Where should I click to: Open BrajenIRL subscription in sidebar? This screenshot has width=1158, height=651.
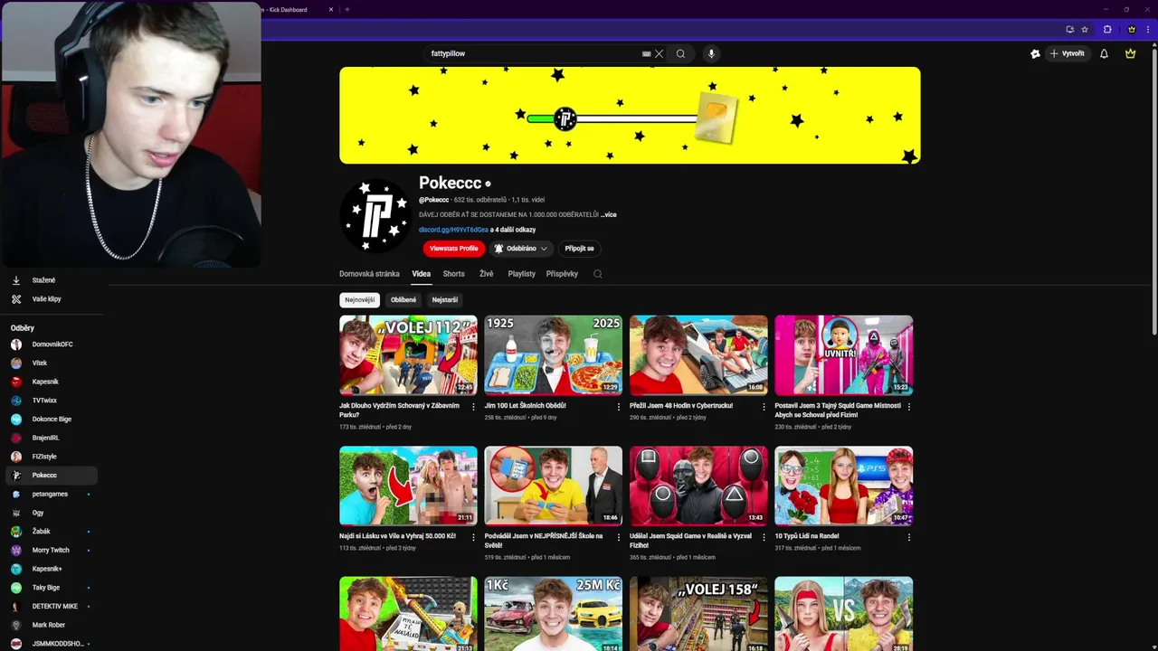[x=52, y=438]
